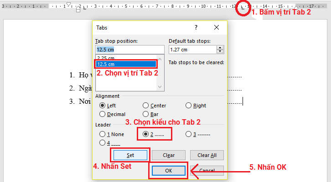Screen dimensions: 331x182
Task: Choose the dashed leader option 3
Action: click(189, 134)
